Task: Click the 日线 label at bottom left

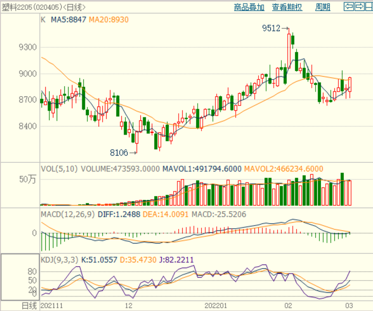Action: [x=29, y=305]
